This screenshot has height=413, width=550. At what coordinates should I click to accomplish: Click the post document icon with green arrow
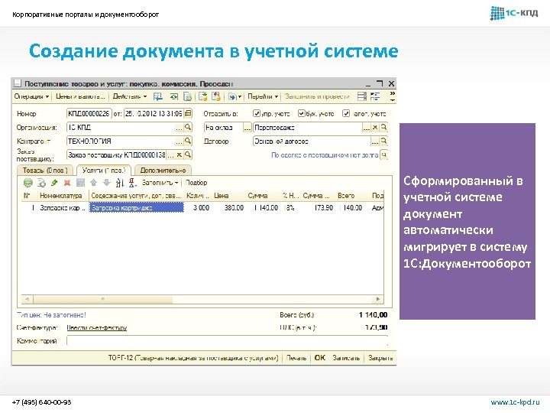click(203, 96)
